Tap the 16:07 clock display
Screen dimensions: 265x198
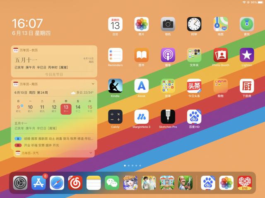pyautogui.click(x=27, y=23)
